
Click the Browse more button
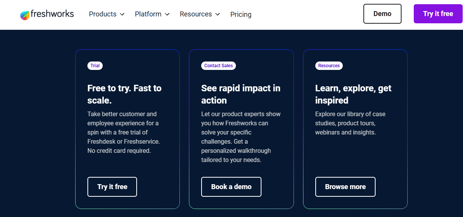tap(345, 187)
